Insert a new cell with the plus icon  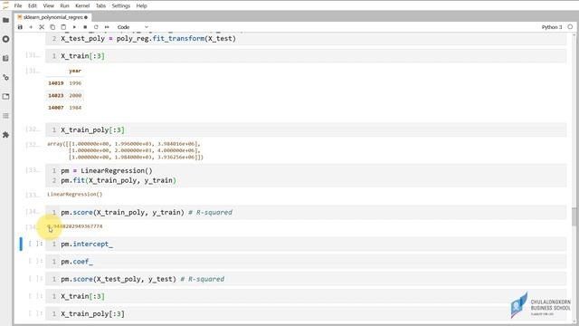point(31,27)
